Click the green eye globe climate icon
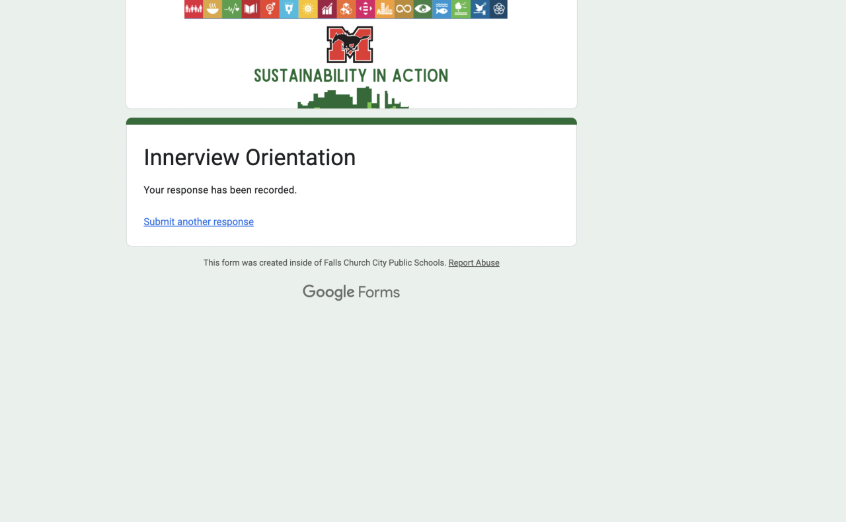The width and height of the screenshot is (846, 522). [x=423, y=9]
